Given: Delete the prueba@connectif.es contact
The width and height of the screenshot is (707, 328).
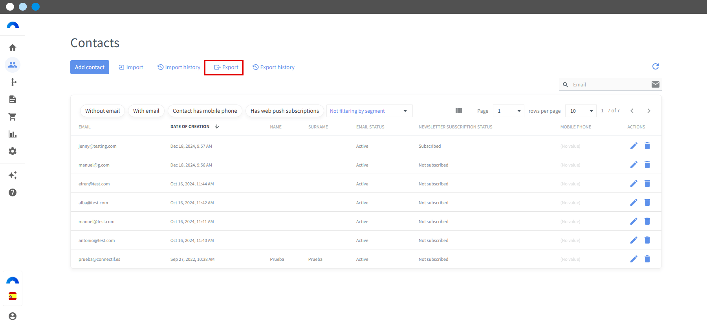Looking at the screenshot, I should coord(647,259).
